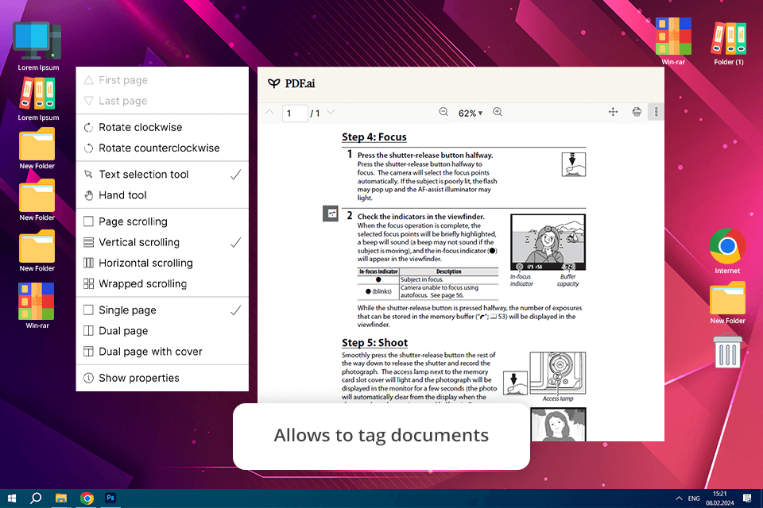
Task: Open the 62% zoom level dropdown
Action: 470,113
